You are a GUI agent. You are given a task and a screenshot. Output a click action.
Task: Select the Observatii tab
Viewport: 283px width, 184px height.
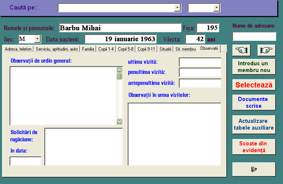[x=209, y=49]
